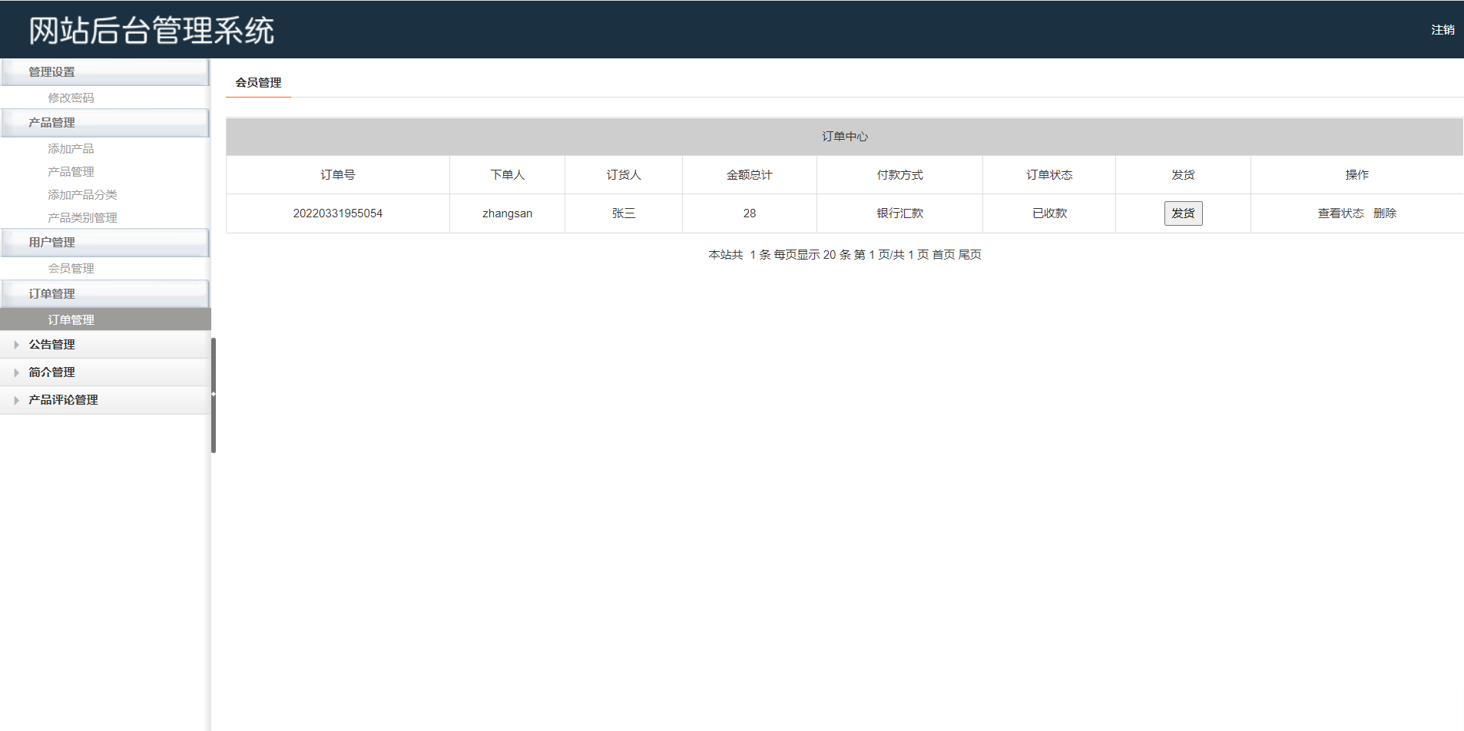Select highlighted 订单管理 sub-item
1464x731 pixels.
(105, 319)
